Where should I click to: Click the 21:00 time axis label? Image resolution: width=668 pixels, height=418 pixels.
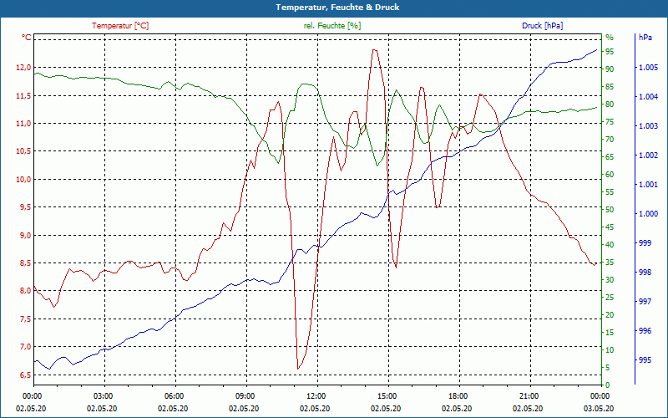[x=530, y=395]
